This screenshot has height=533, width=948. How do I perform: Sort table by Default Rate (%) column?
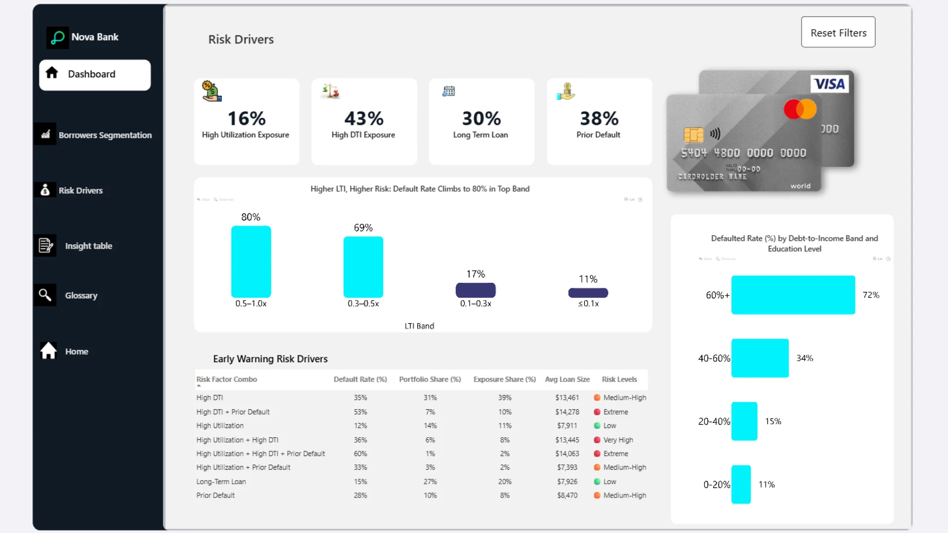pyautogui.click(x=360, y=379)
